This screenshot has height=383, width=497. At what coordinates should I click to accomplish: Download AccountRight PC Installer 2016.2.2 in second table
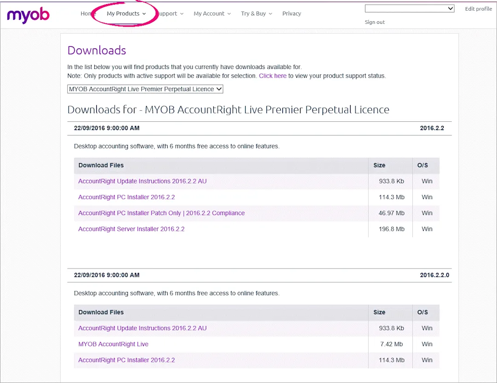127,360
